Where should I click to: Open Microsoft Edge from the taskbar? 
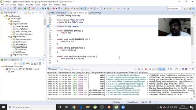[81, 107]
